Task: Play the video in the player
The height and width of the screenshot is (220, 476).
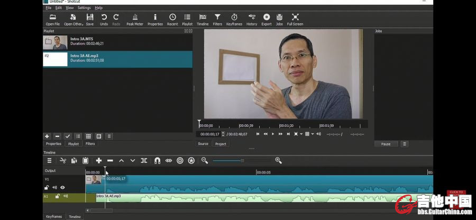Action: tap(272, 134)
